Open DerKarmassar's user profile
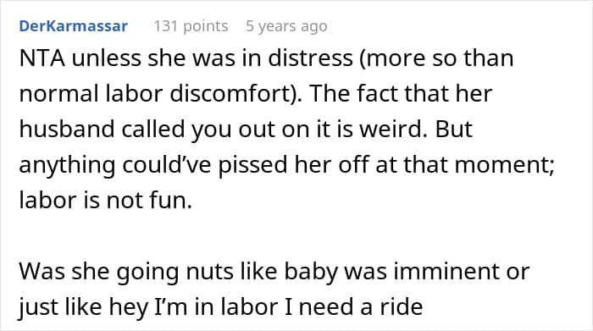593x331 pixels. pos(74,26)
